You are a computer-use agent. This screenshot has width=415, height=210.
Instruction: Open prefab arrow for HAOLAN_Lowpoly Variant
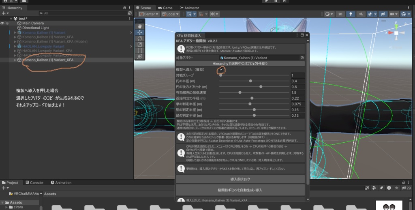tap(131, 46)
